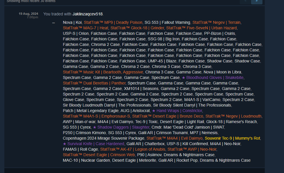Open StatTrak Five-SeveN | Urban Hazard item
The image size is (284, 173).
tap(201, 28)
